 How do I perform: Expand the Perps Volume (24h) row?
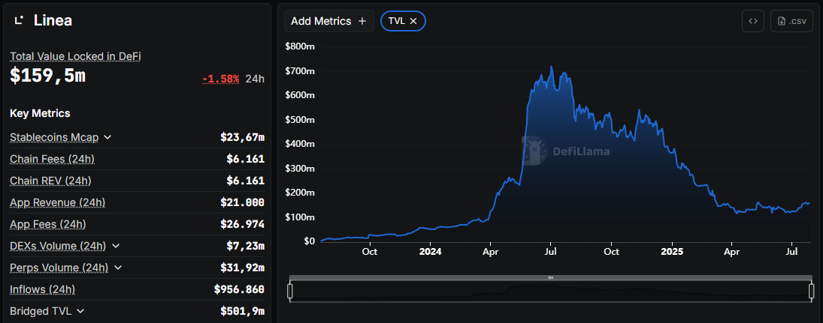click(x=117, y=268)
